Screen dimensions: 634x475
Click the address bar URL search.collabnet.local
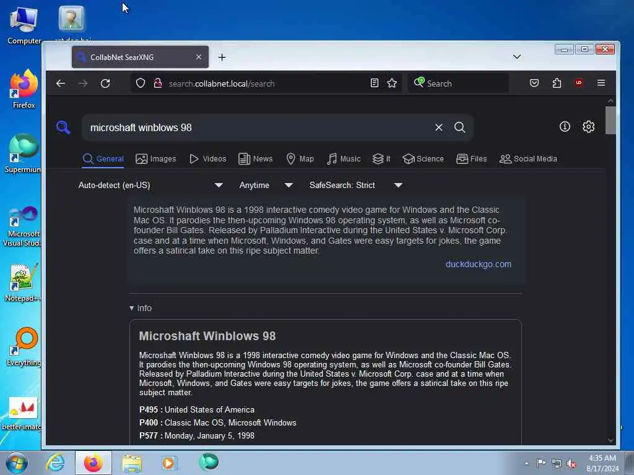222,83
